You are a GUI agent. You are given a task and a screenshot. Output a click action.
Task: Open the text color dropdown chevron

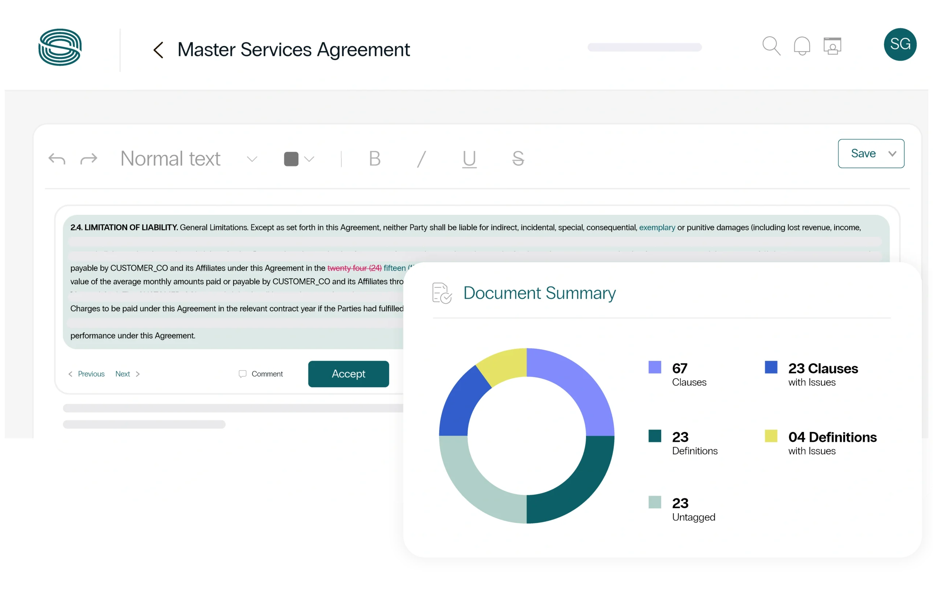pos(310,159)
